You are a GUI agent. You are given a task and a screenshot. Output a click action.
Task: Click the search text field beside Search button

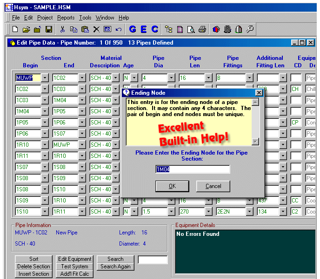click(x=153, y=260)
